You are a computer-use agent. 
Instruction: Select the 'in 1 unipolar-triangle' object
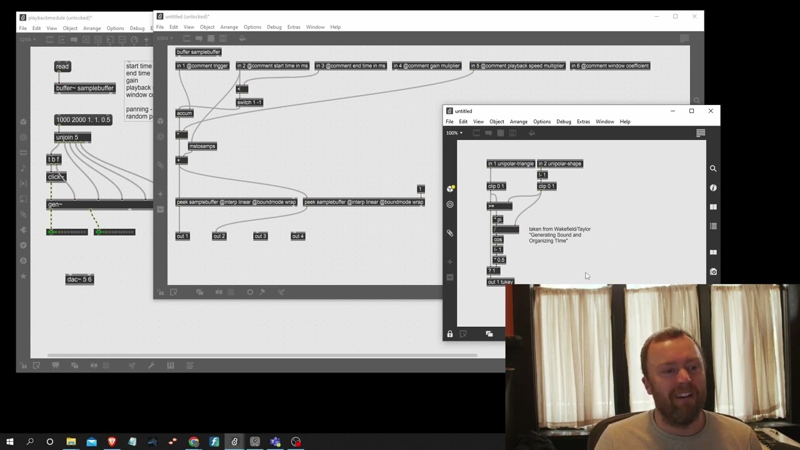(x=511, y=164)
